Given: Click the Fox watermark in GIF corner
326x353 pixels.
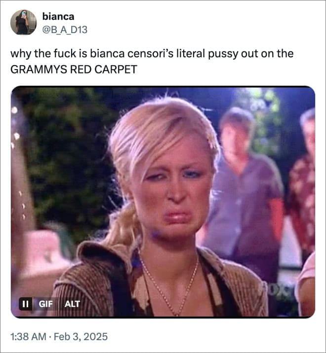Looking at the screenshot, I should [278, 290].
